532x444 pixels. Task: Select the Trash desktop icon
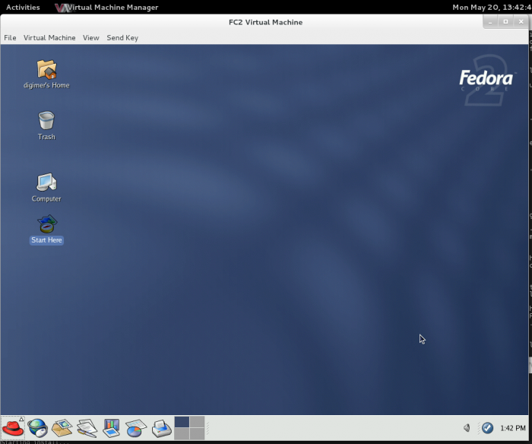[46, 121]
